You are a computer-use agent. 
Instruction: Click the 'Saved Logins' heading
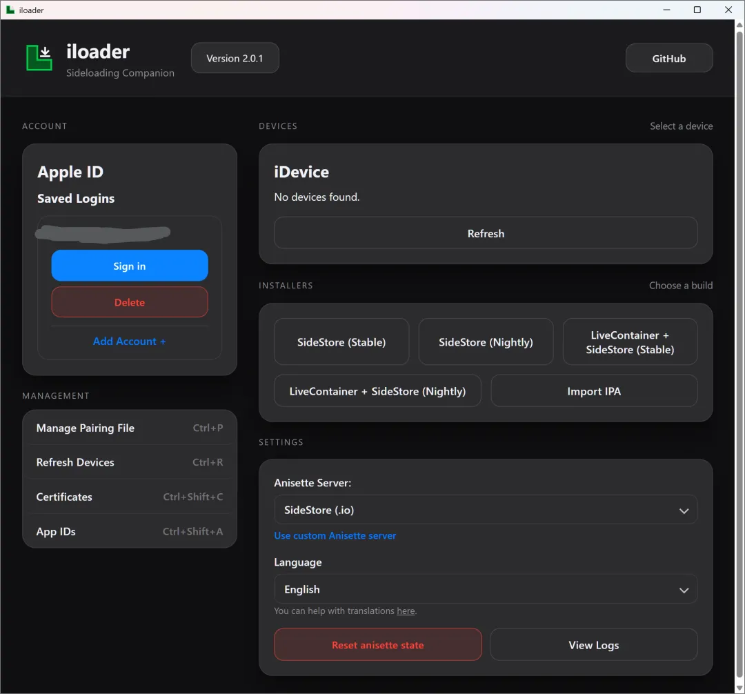76,199
